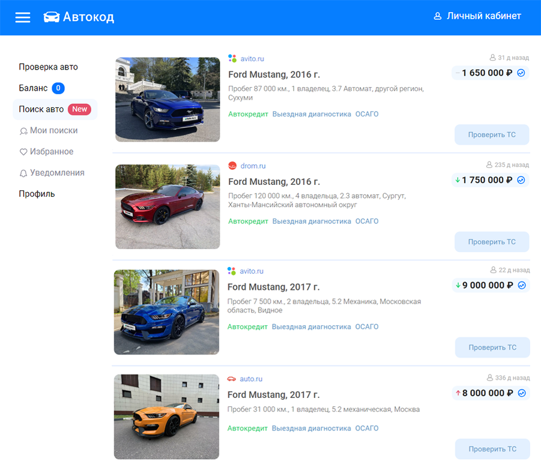541x467 pixels.
Task: Open Ford Mustang 2016 title, Сухуми listing
Action: [274, 74]
